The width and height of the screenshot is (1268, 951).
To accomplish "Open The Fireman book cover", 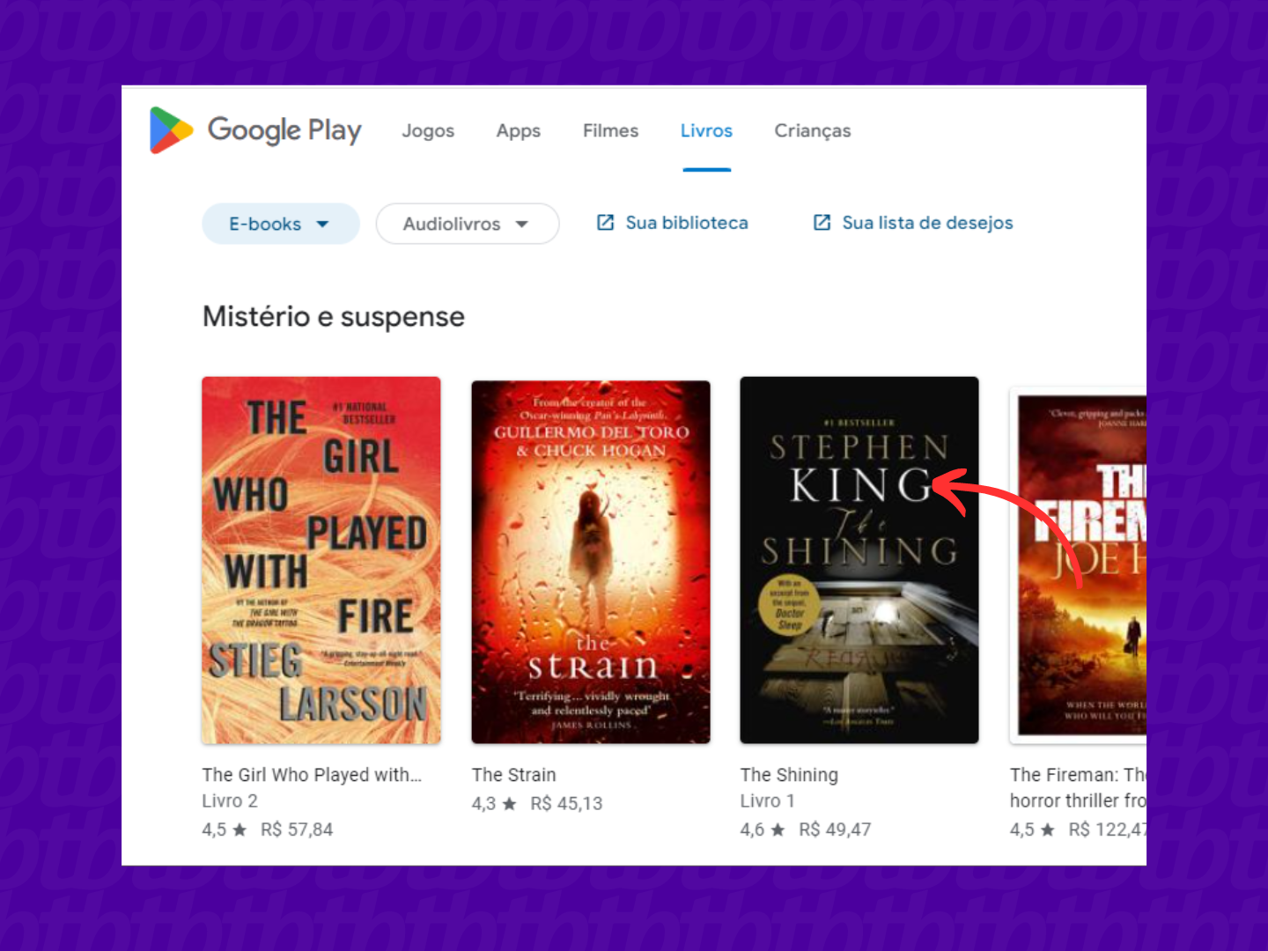I will click(x=1079, y=564).
